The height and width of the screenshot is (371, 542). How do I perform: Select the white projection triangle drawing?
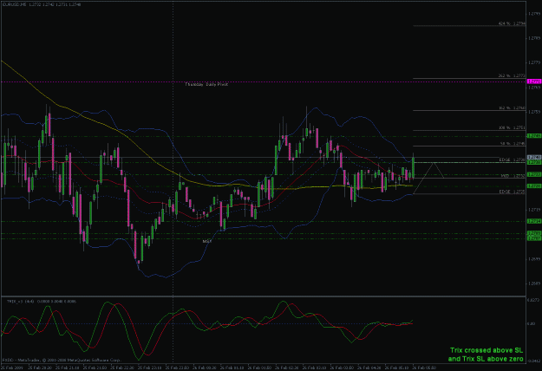428,178
